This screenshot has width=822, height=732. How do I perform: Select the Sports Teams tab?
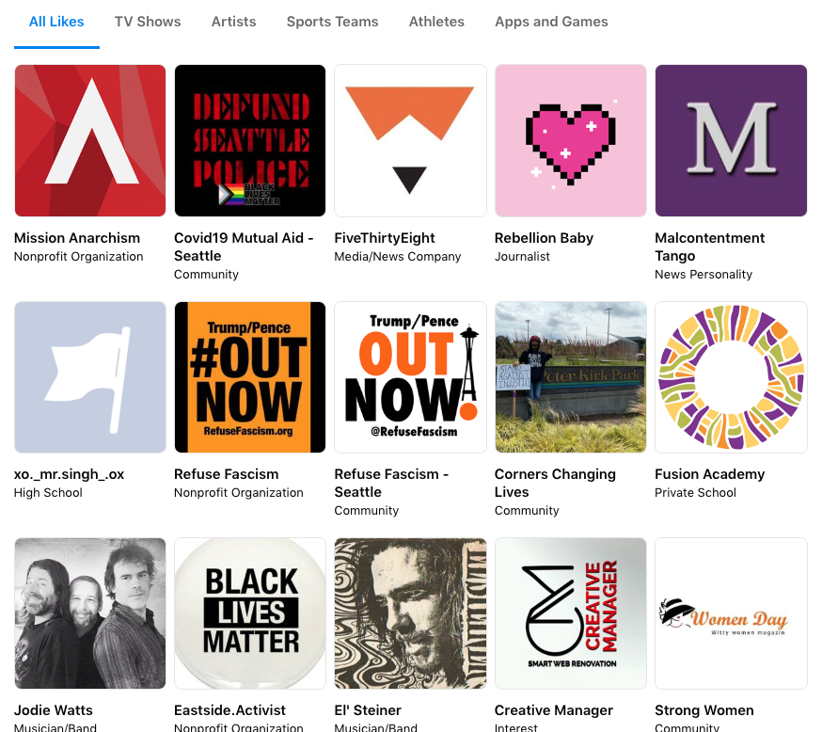[x=332, y=22]
